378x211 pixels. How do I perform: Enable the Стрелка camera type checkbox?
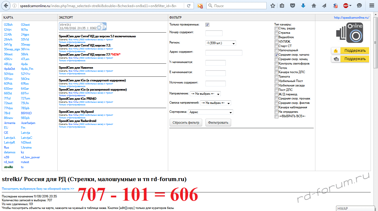coord(276,33)
